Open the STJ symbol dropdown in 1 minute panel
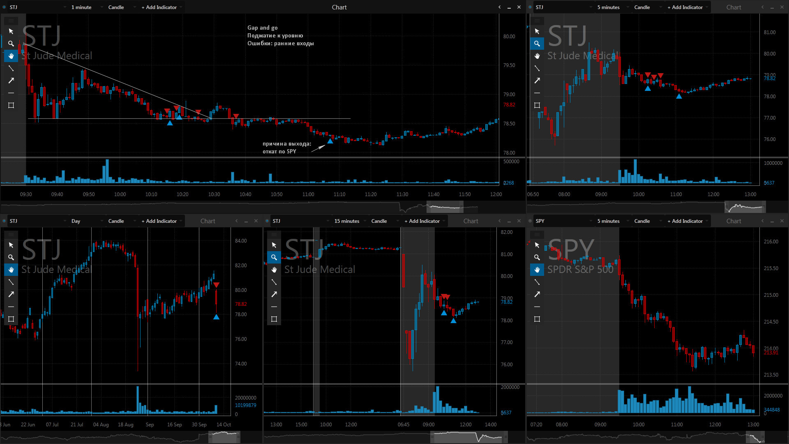The height and width of the screenshot is (444, 789). [x=38, y=7]
